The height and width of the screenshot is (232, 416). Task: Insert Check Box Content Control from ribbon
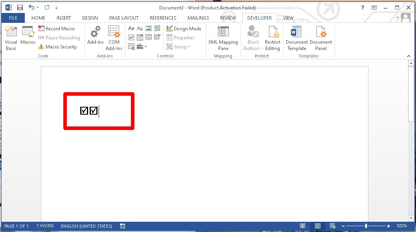(x=131, y=37)
